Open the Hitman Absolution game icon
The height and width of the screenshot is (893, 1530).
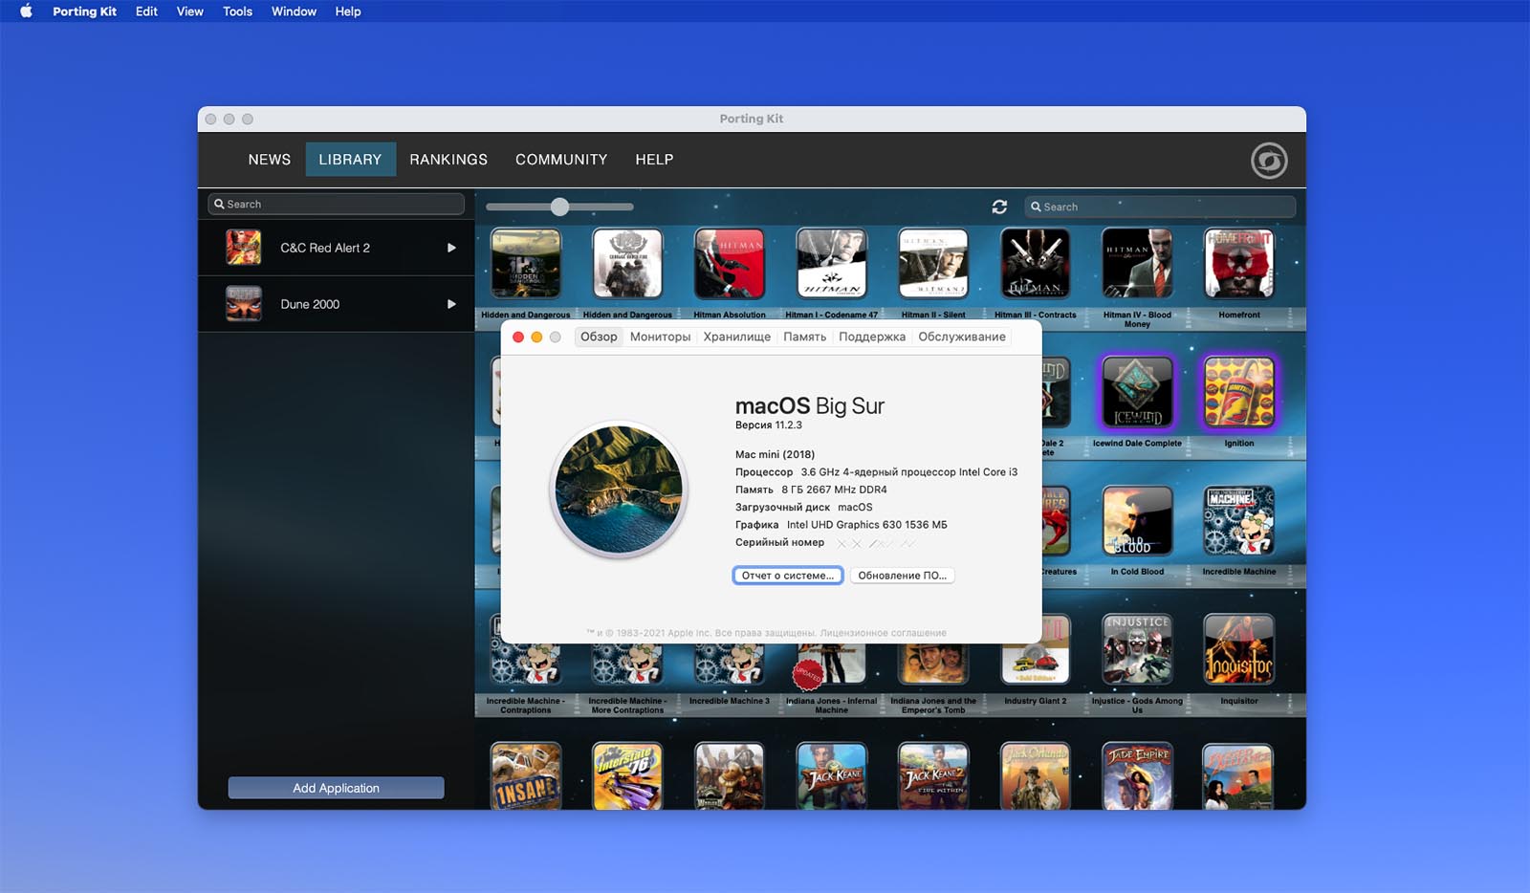click(730, 264)
